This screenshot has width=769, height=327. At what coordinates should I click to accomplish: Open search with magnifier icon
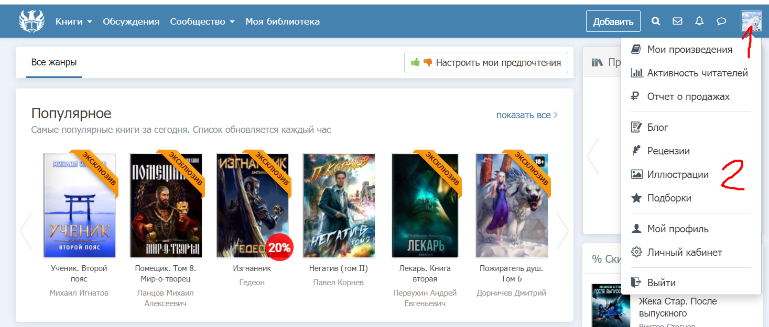pos(656,21)
